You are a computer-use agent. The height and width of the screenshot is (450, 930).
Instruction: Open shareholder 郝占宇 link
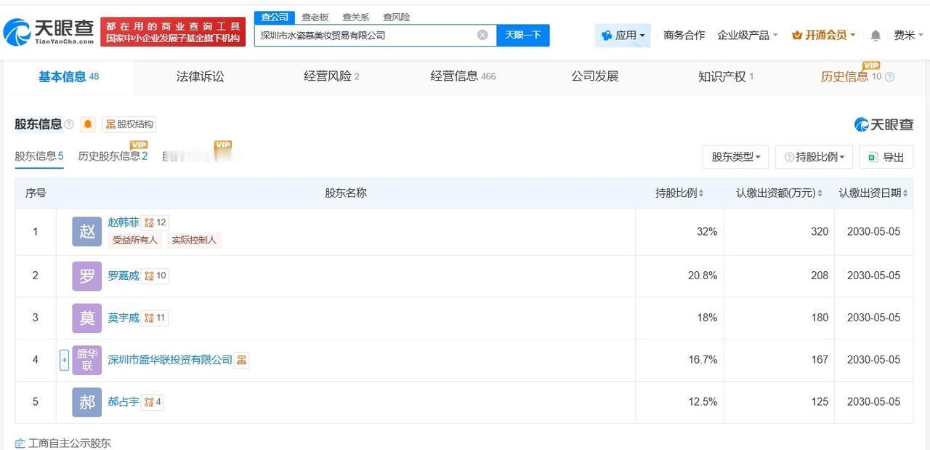124,401
